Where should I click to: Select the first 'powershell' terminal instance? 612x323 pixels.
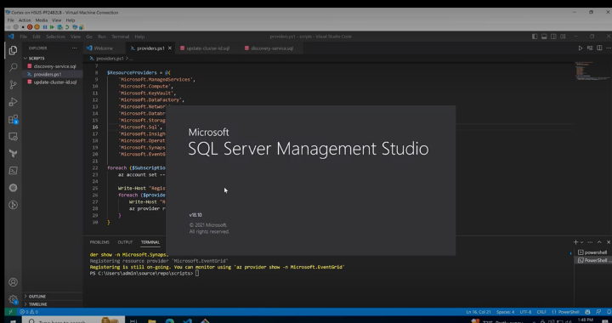click(592, 252)
